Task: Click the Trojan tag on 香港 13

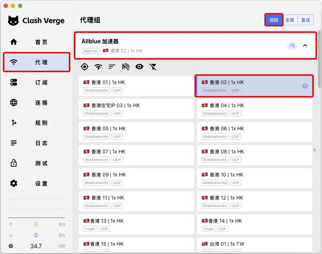Action: click(90, 229)
